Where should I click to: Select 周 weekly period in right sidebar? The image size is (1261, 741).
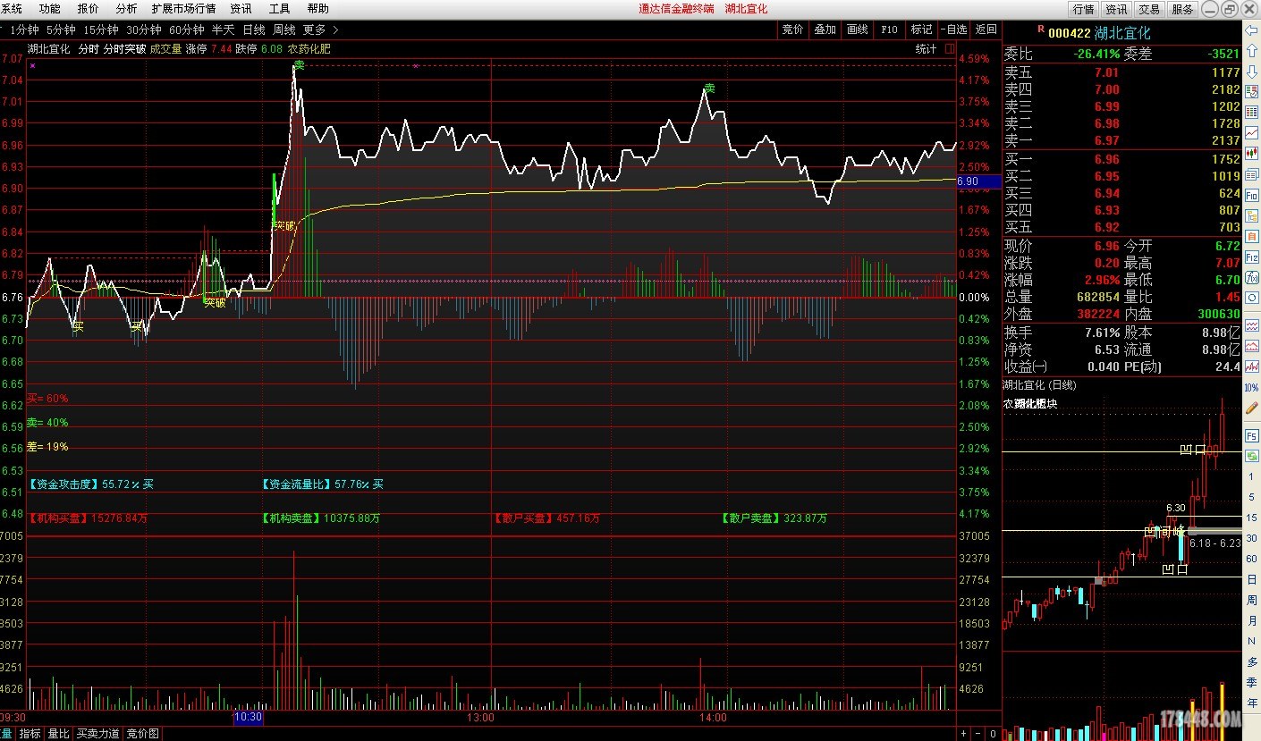1251,601
